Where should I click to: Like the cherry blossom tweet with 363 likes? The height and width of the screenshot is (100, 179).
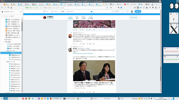click(x=87, y=30)
